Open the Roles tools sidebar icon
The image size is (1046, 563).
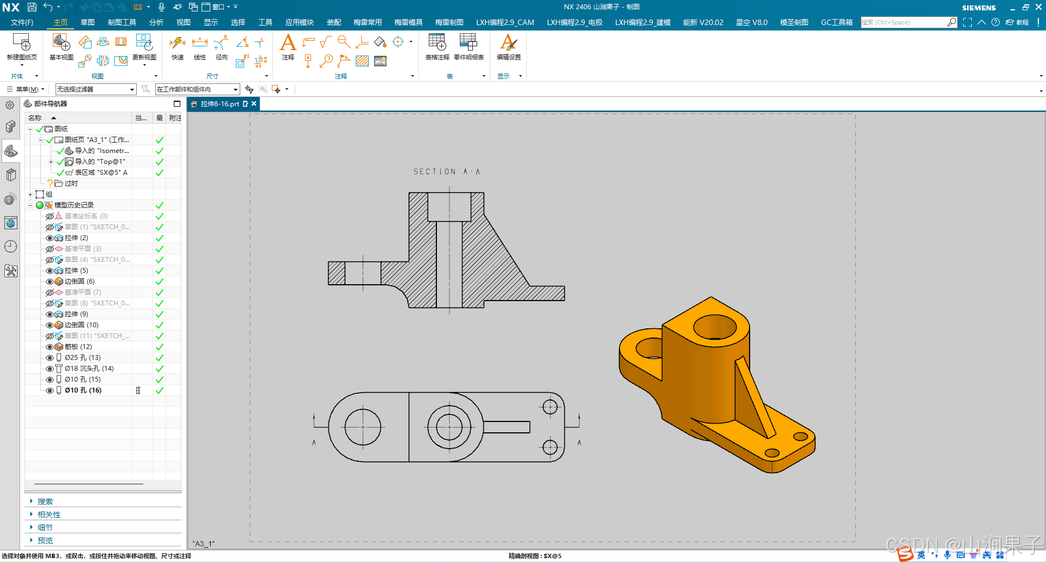tap(11, 271)
